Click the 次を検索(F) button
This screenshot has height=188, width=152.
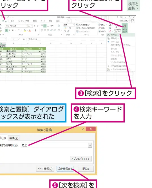(x=65, y=169)
